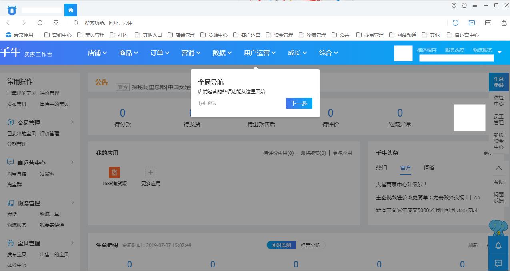510x271 pixels.
Task: Launch 1688淘货源 from 我的应用
Action: [114, 172]
